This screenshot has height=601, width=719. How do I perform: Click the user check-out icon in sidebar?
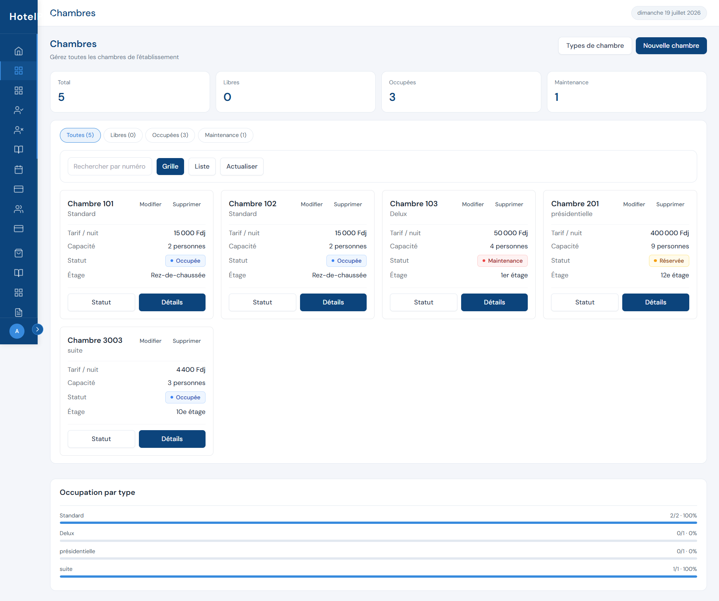[x=18, y=130]
